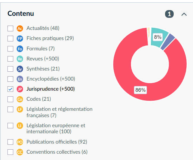This screenshot has width=193, height=160.
Task: Collapse the Contenu section with chevron
Action: click(x=184, y=14)
